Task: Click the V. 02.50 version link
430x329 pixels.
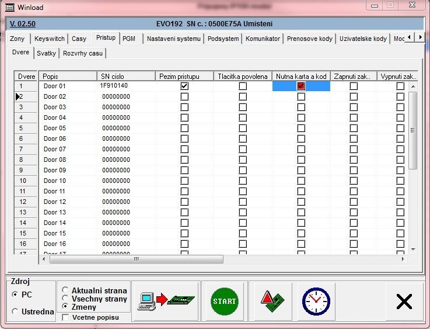Action: (23, 24)
